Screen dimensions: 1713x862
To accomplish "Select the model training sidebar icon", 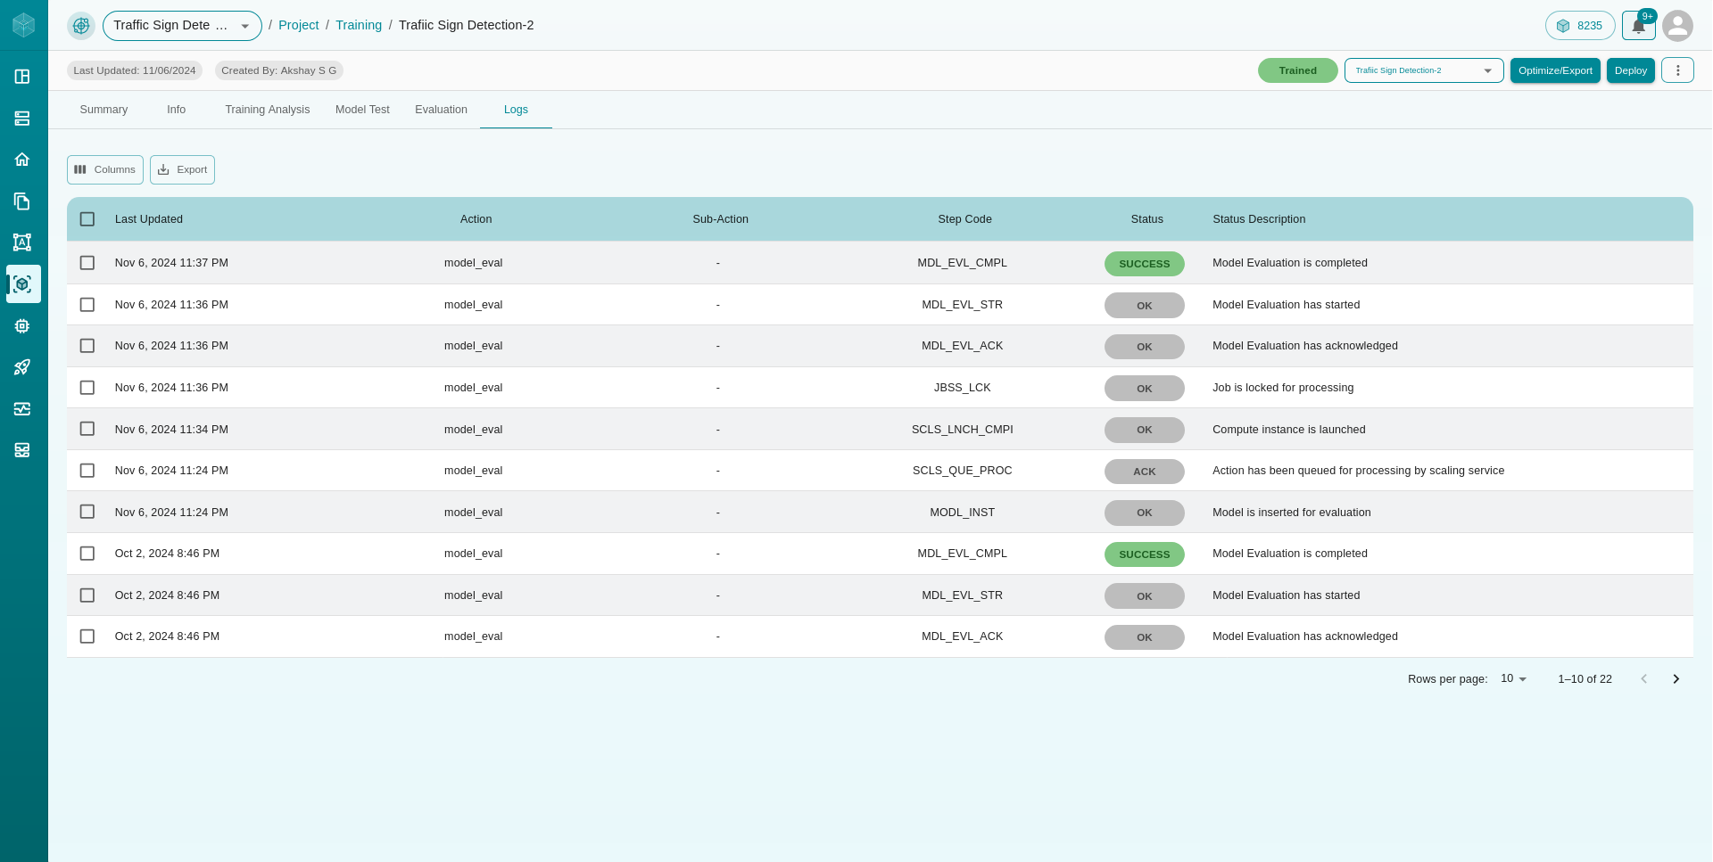I will (23, 284).
